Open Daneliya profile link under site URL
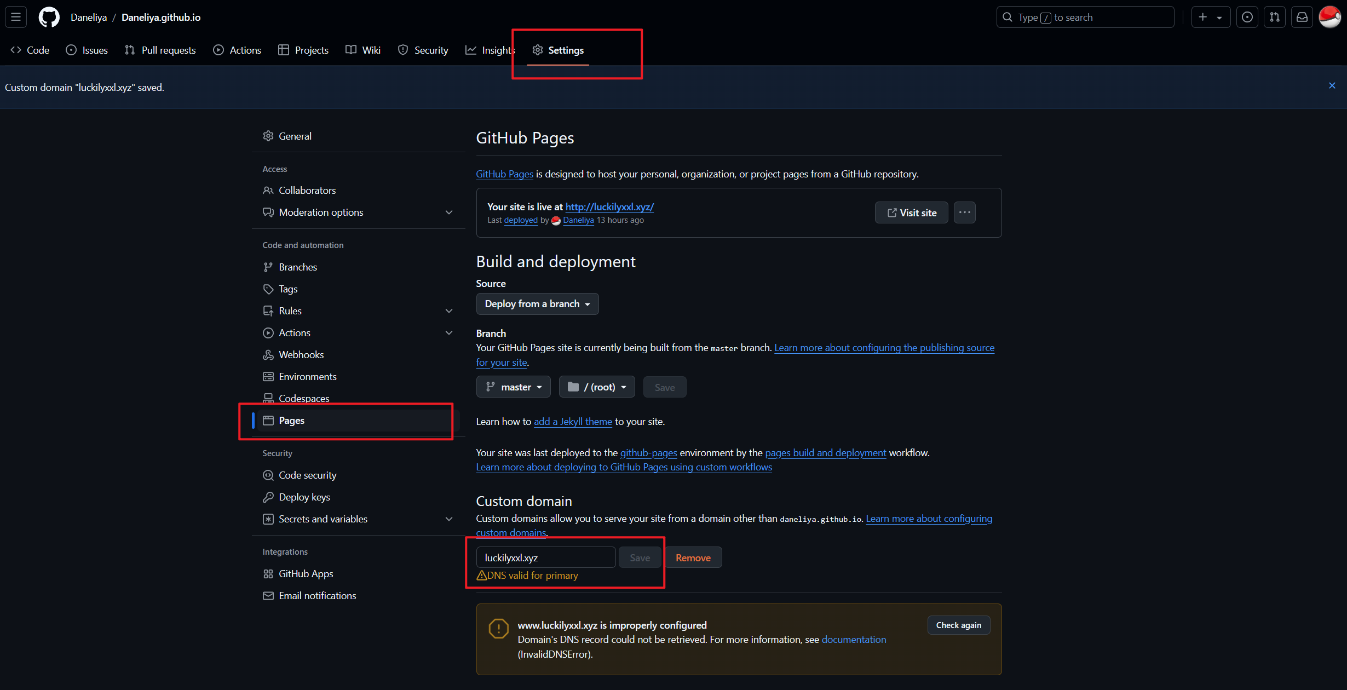Image resolution: width=1347 pixels, height=690 pixels. point(578,220)
